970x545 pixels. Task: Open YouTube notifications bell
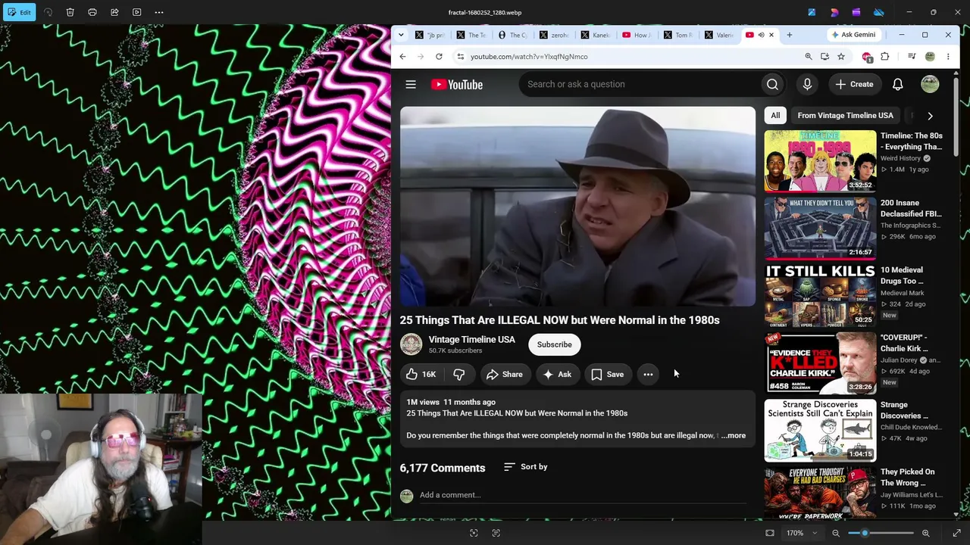[x=898, y=84]
